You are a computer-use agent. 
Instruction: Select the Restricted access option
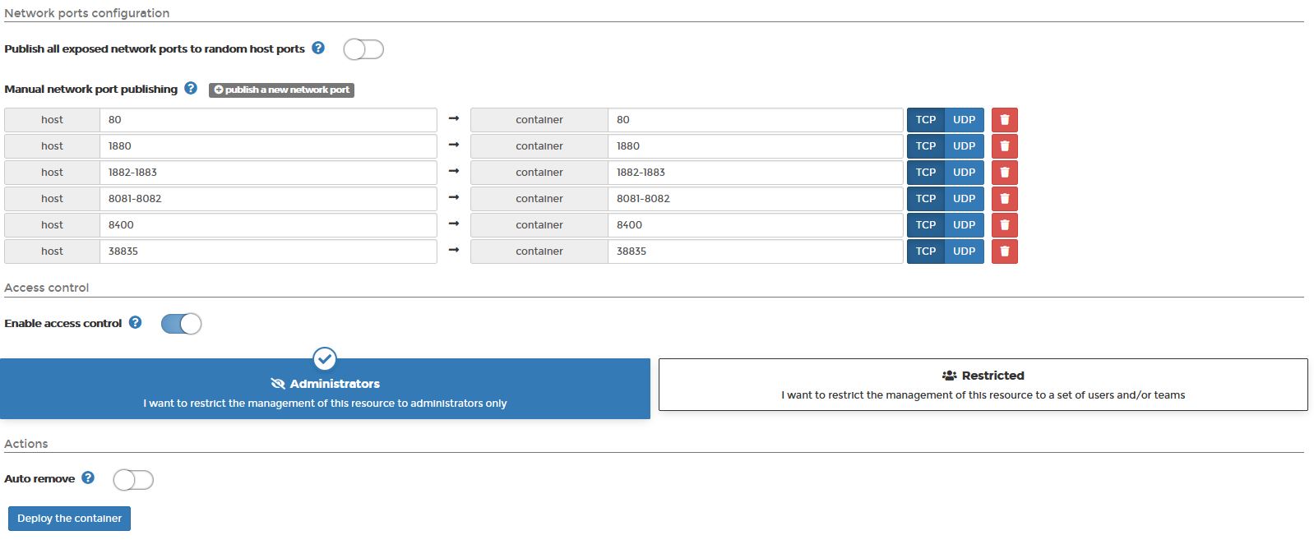pyautogui.click(x=983, y=385)
